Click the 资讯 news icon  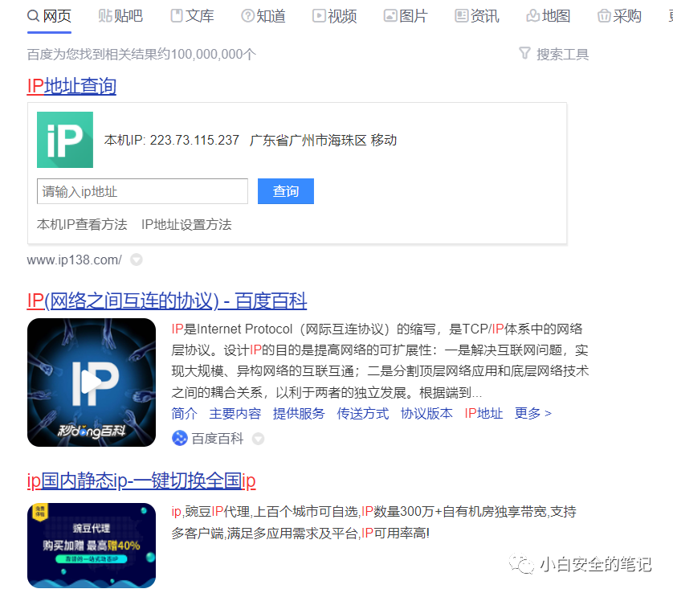tap(462, 16)
